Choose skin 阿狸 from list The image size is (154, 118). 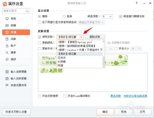[x=80, y=65]
